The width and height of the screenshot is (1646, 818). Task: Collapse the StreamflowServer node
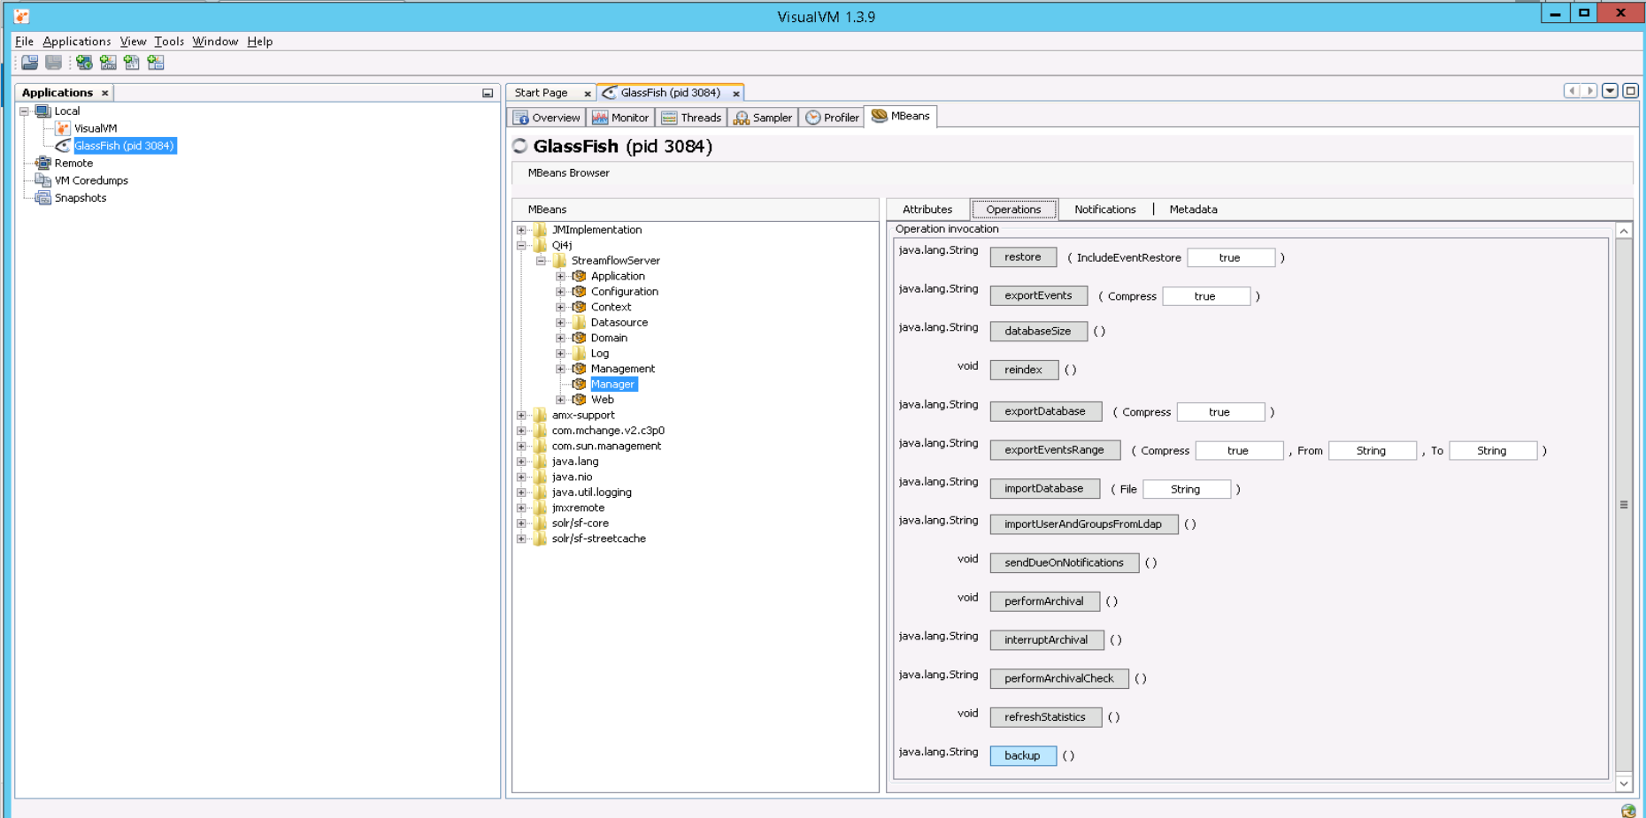[x=541, y=261]
